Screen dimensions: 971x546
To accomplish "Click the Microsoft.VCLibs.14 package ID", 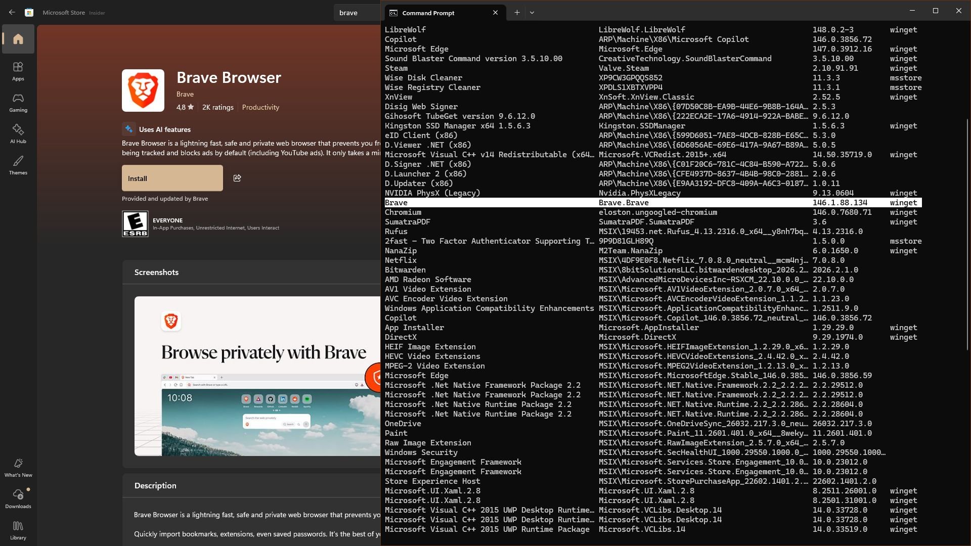I will tap(642, 529).
